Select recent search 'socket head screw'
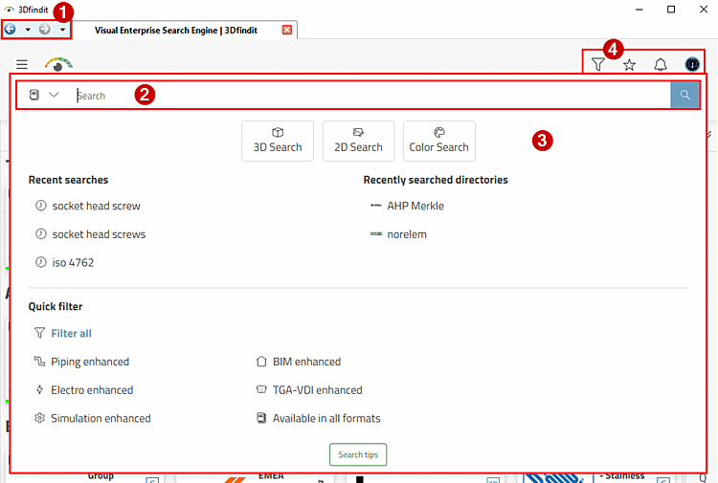The image size is (718, 483). [96, 206]
